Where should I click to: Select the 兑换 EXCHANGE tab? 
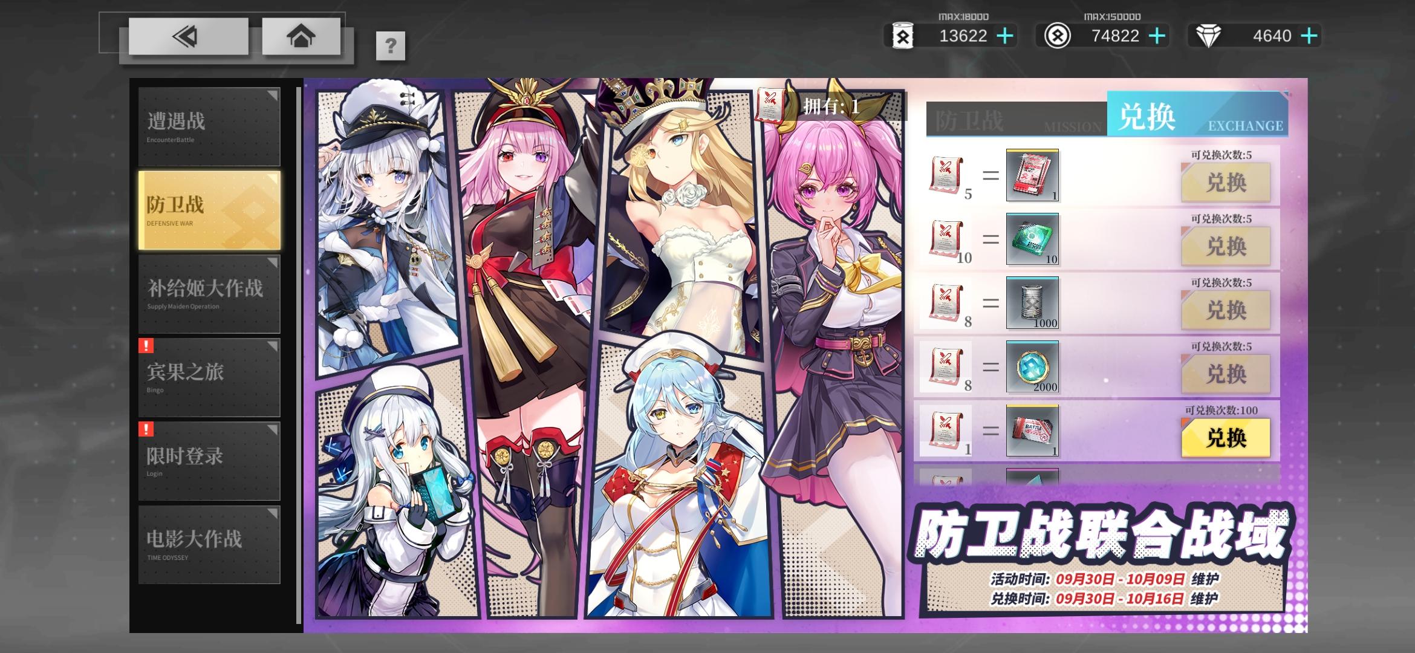(x=1197, y=115)
